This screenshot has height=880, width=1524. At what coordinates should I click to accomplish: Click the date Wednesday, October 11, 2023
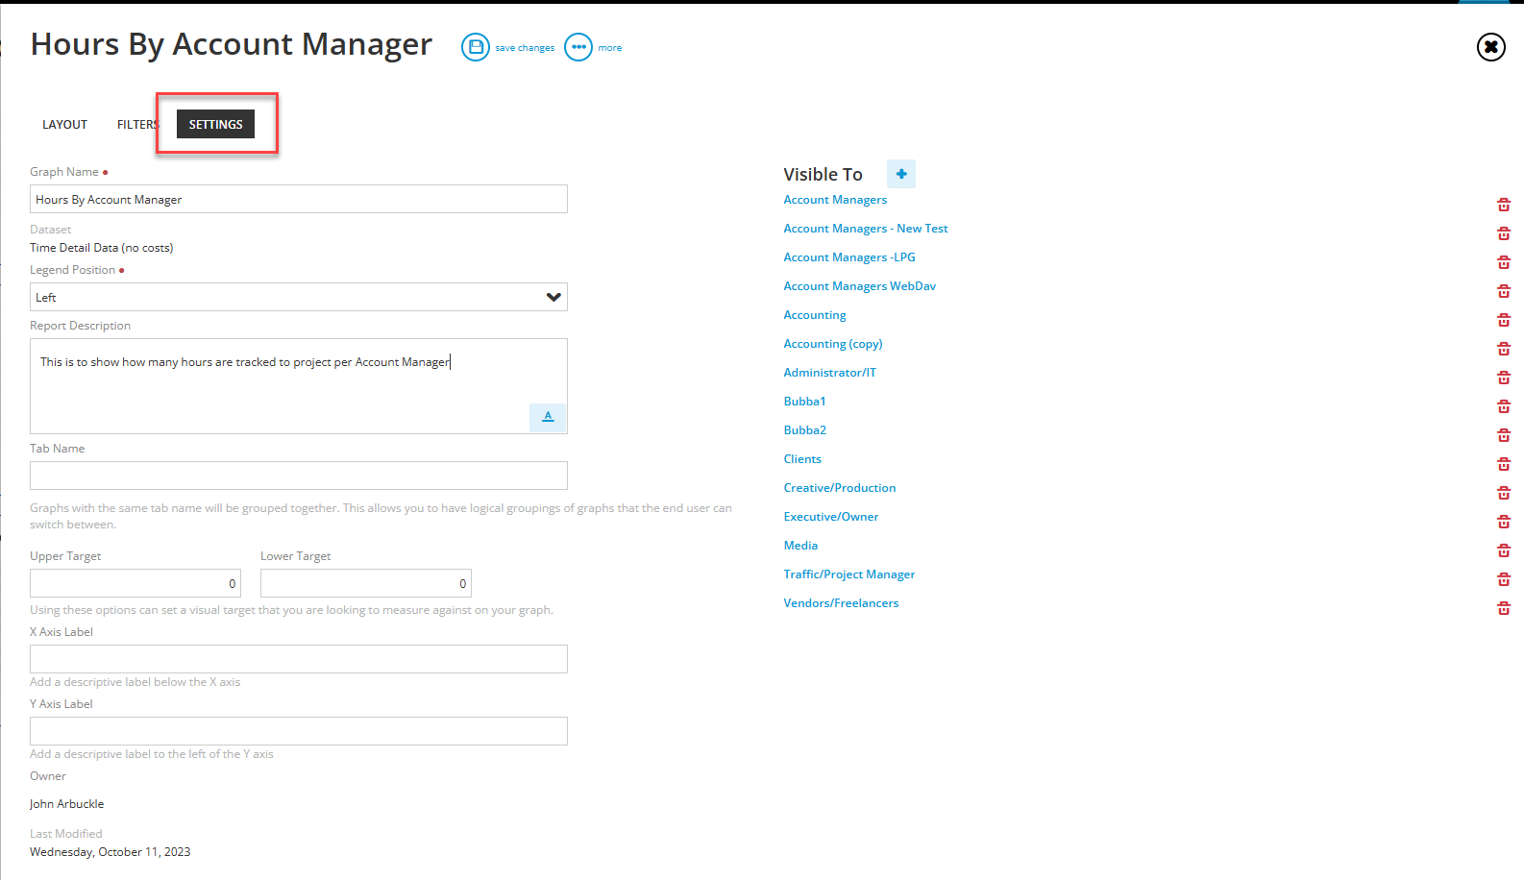coord(111,852)
